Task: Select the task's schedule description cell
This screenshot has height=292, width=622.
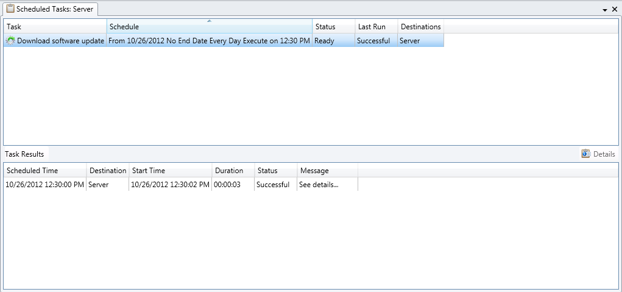Action: 209,41
